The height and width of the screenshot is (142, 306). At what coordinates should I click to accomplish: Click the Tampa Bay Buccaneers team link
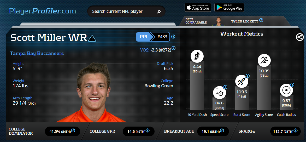click(x=37, y=53)
